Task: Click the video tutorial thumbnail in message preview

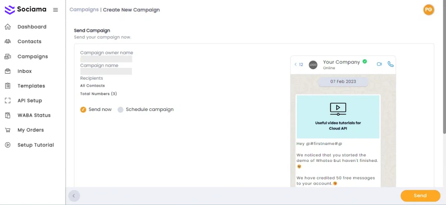Action: pos(338,117)
